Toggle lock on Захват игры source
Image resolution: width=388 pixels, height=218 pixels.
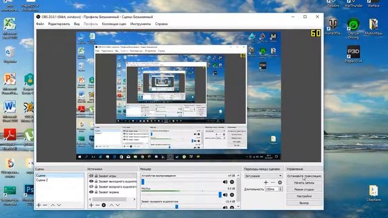(96, 176)
